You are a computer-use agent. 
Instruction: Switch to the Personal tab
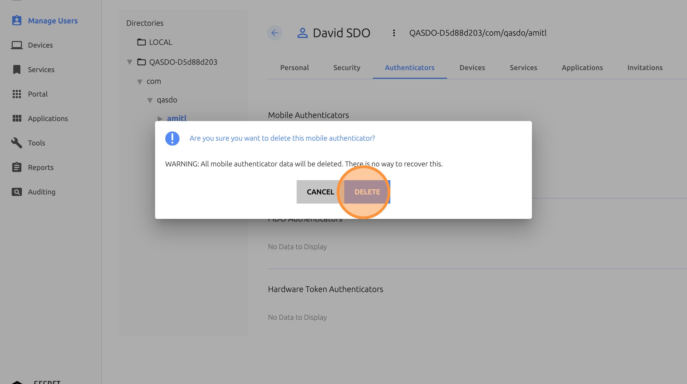(x=294, y=68)
